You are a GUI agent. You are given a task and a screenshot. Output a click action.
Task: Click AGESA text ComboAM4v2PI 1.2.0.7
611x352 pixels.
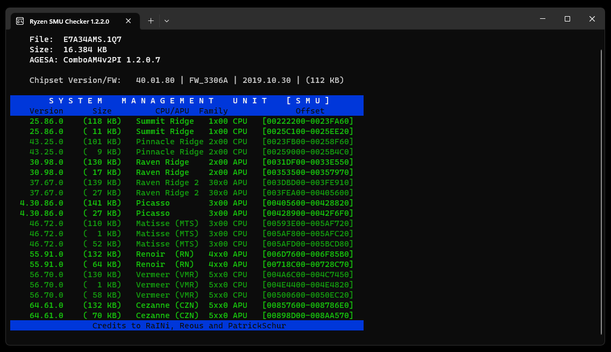click(112, 60)
